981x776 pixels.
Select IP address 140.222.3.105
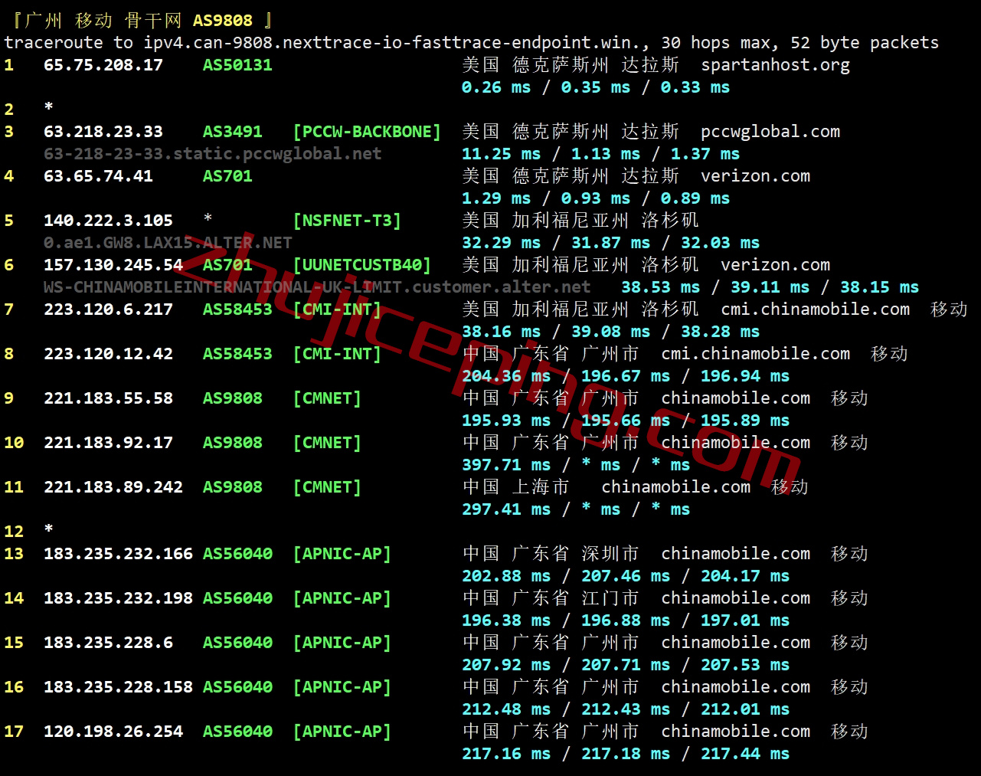click(108, 221)
